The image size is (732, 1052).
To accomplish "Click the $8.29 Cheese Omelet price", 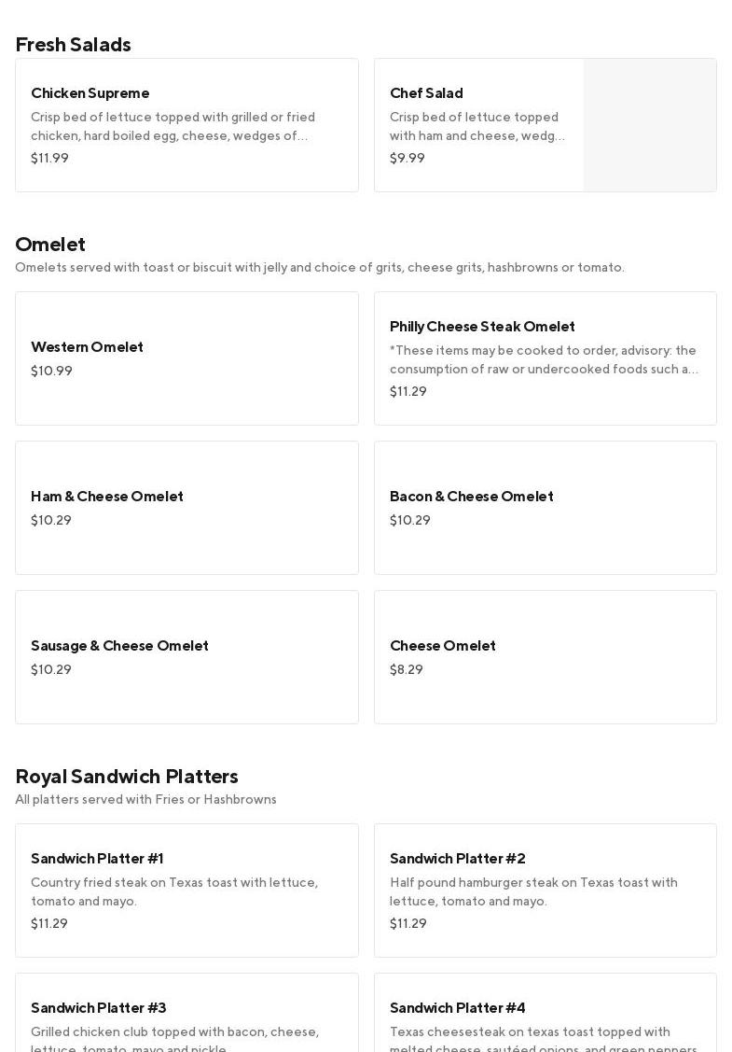I will 407,670.
